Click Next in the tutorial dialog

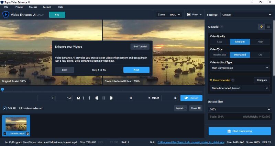136,70
